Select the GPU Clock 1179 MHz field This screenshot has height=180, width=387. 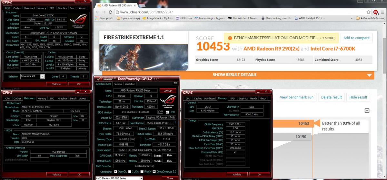tap(120, 155)
